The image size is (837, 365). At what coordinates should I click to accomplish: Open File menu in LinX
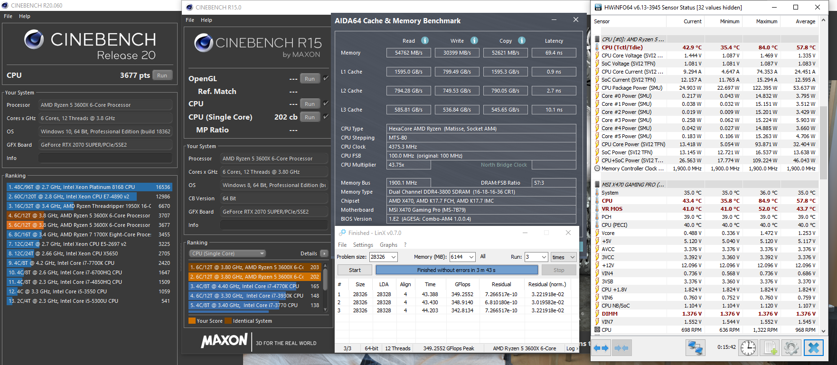(x=342, y=245)
